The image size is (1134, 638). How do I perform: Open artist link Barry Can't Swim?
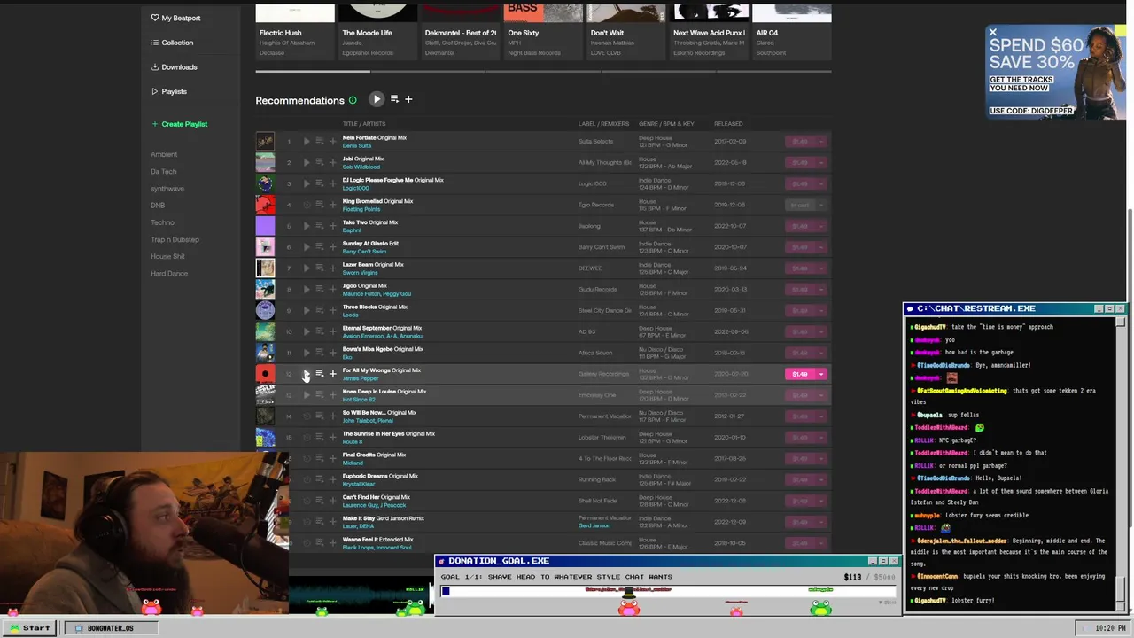(364, 252)
